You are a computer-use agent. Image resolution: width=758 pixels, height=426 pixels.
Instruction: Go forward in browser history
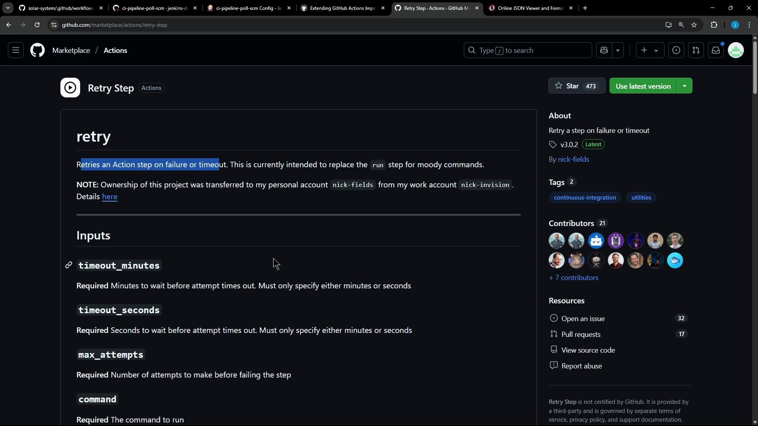(23, 25)
